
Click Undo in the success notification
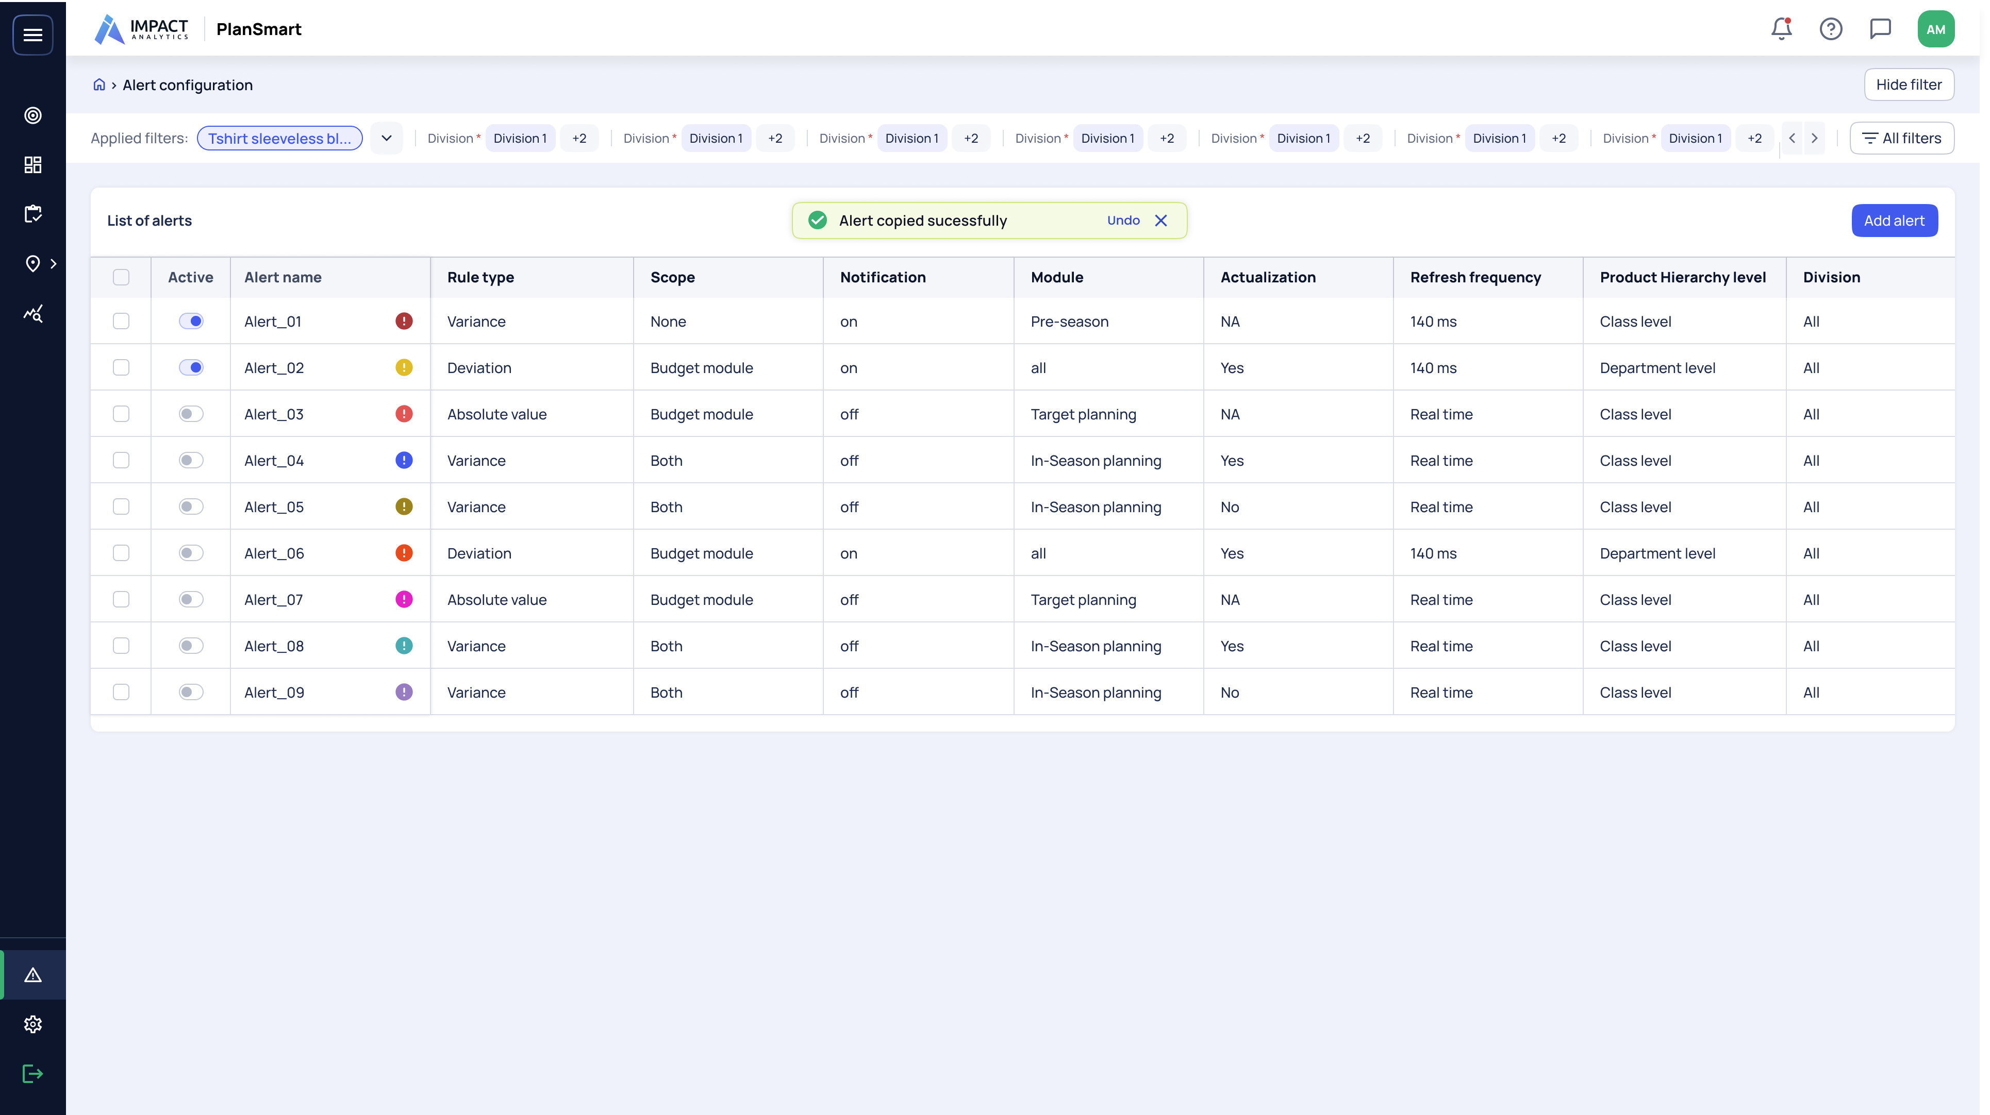[1123, 221]
